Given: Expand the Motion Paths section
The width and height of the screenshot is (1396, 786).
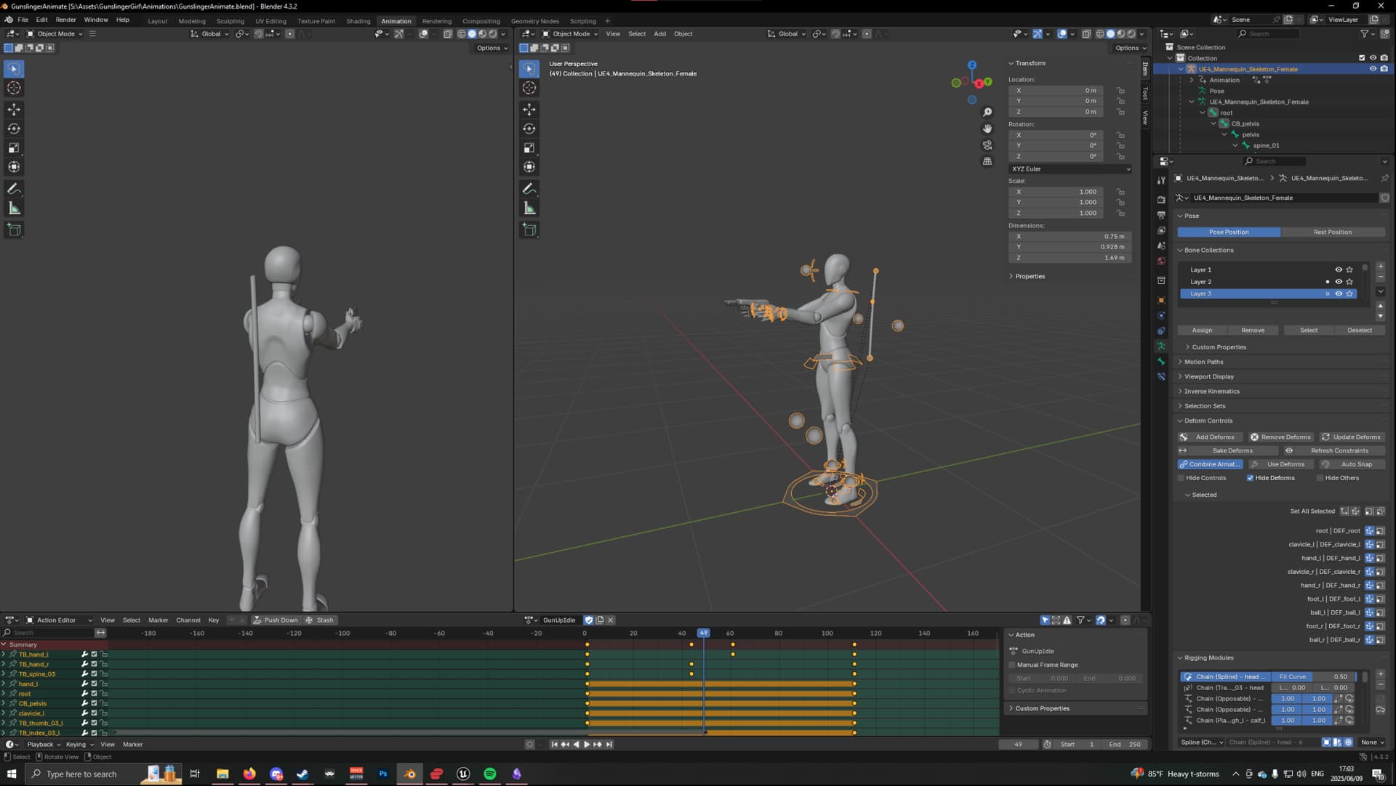Looking at the screenshot, I should [x=1203, y=362].
